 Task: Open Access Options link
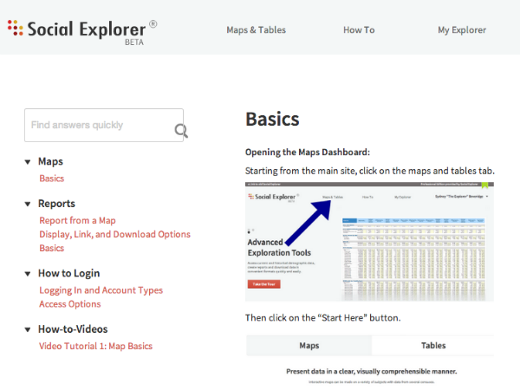(70, 304)
